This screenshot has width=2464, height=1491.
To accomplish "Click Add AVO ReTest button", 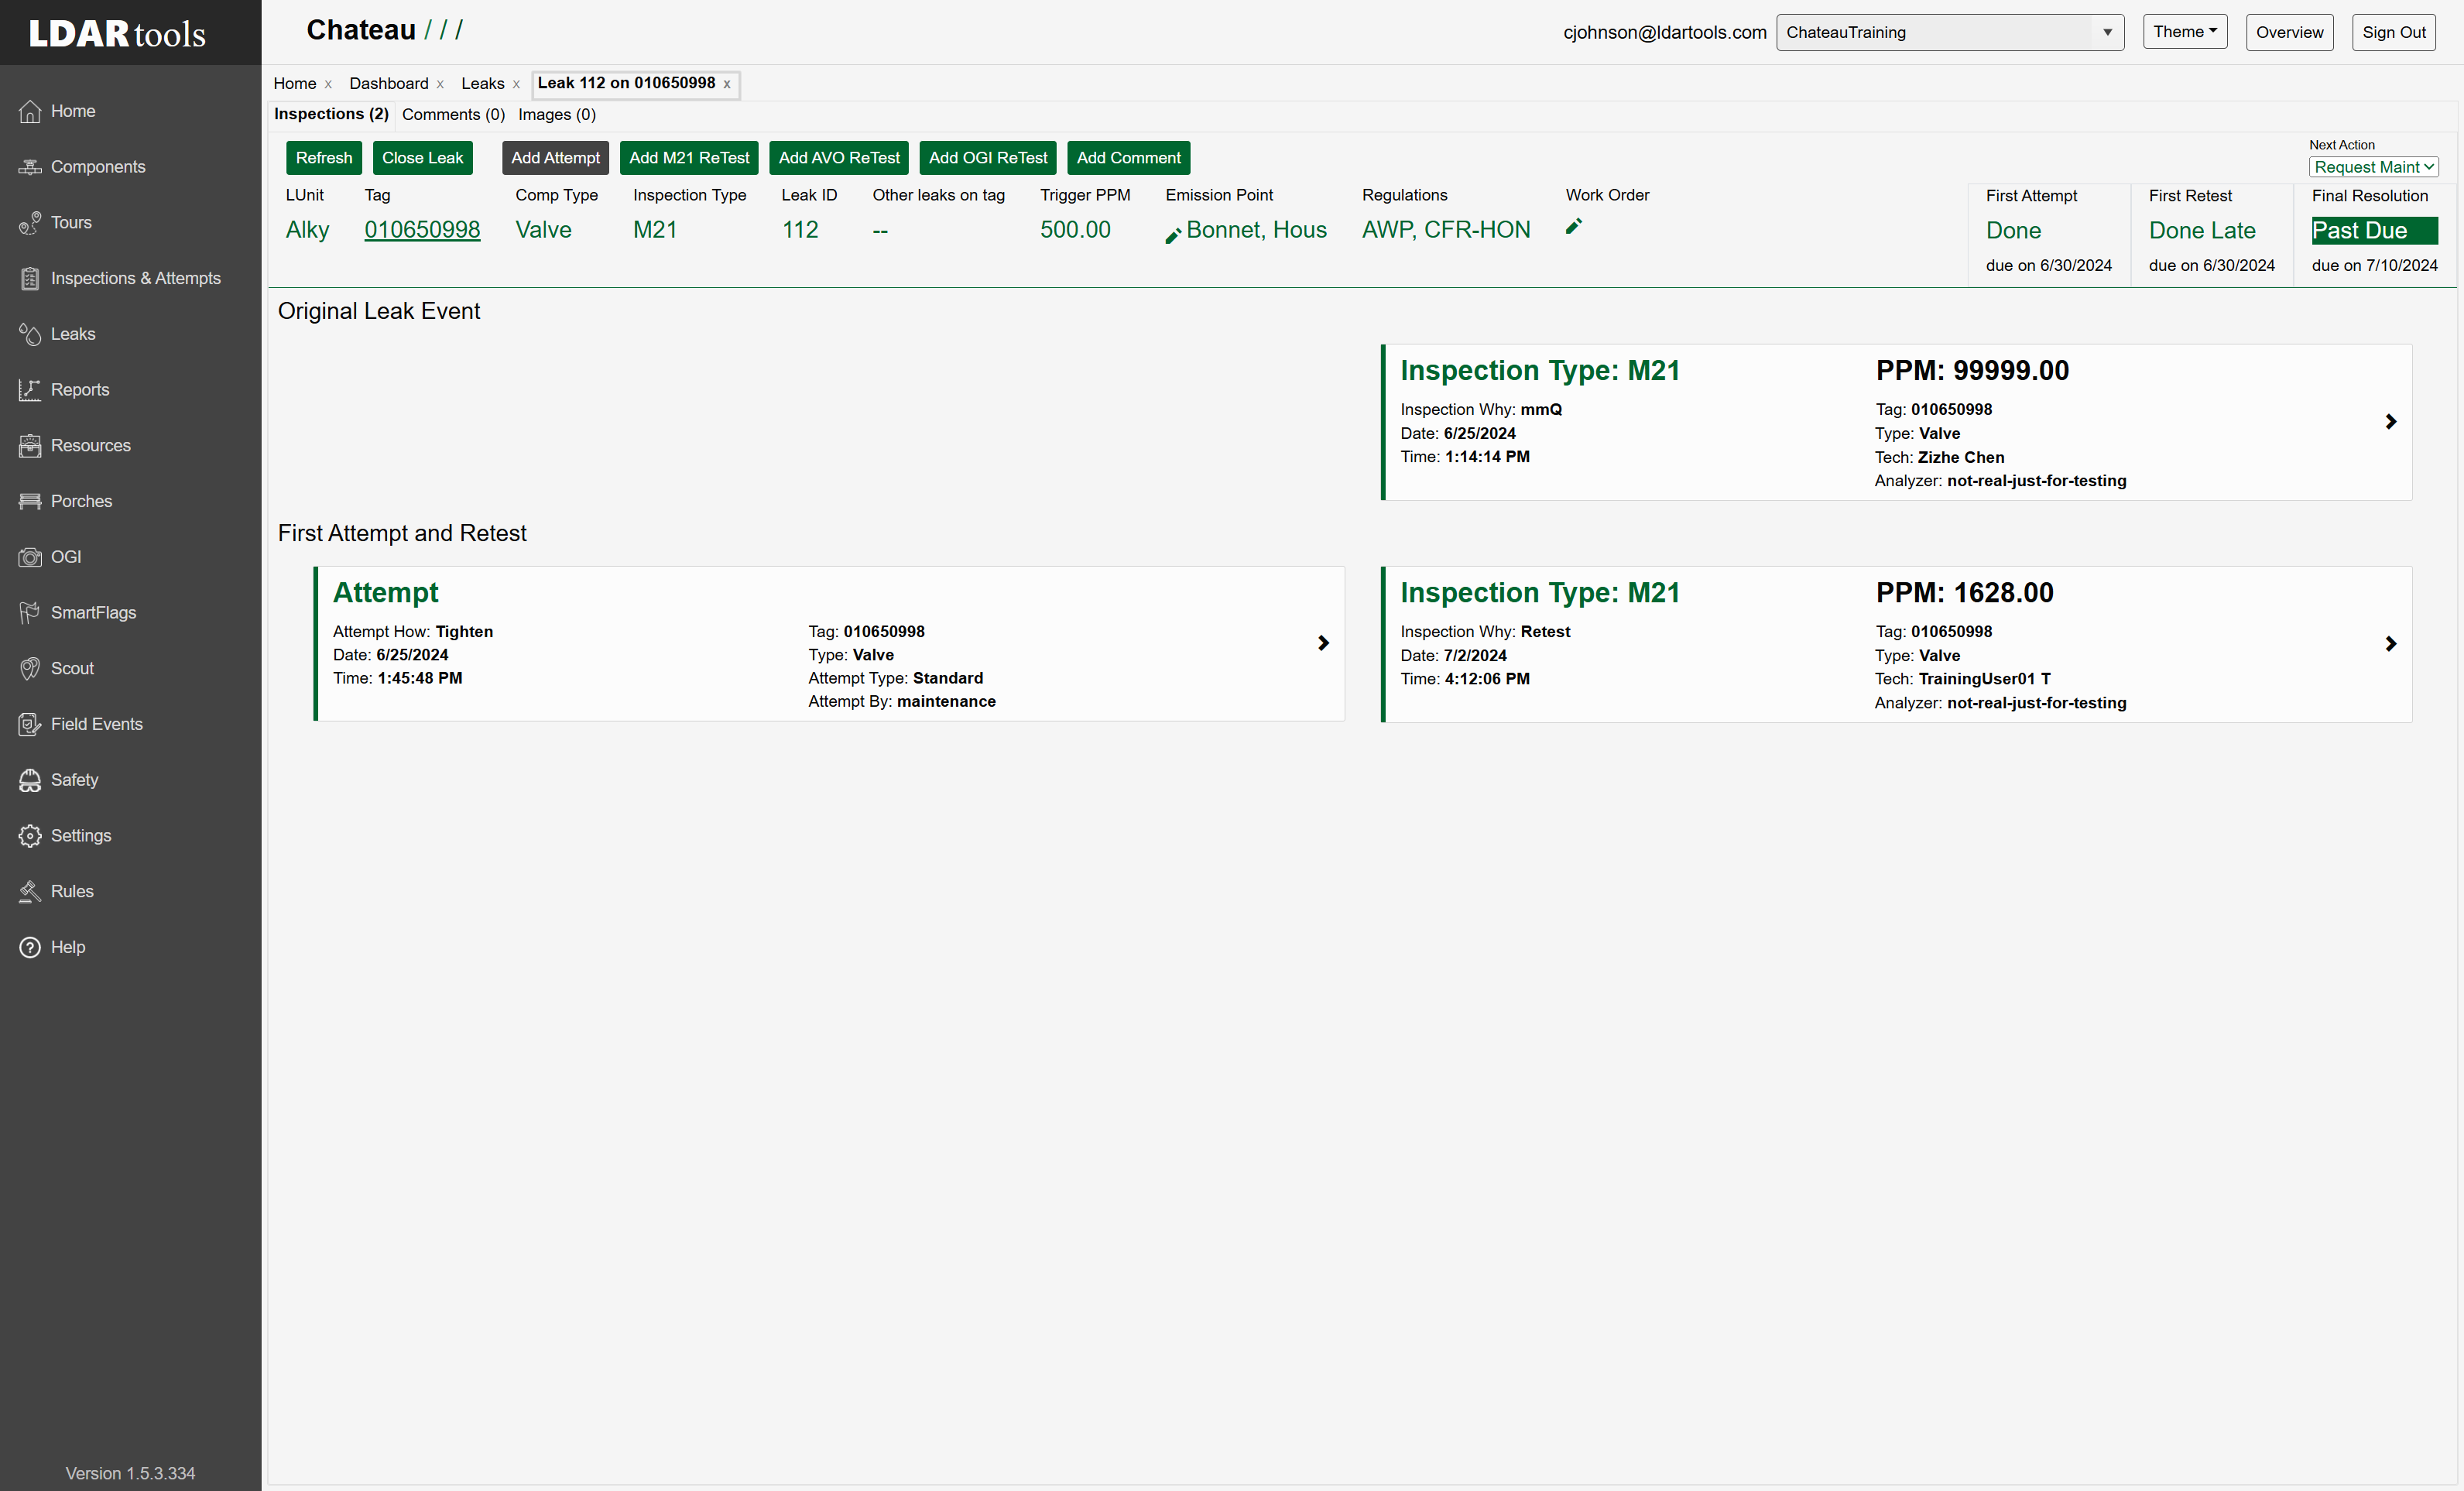I will (839, 158).
